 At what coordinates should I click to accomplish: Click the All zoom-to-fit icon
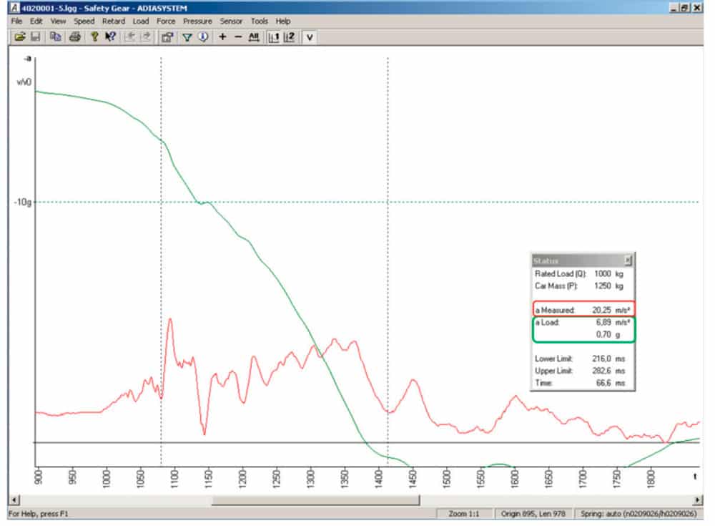click(x=254, y=37)
